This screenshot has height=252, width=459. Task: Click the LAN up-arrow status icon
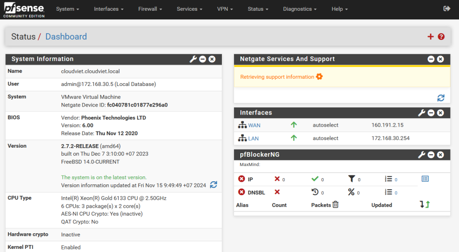294,138
